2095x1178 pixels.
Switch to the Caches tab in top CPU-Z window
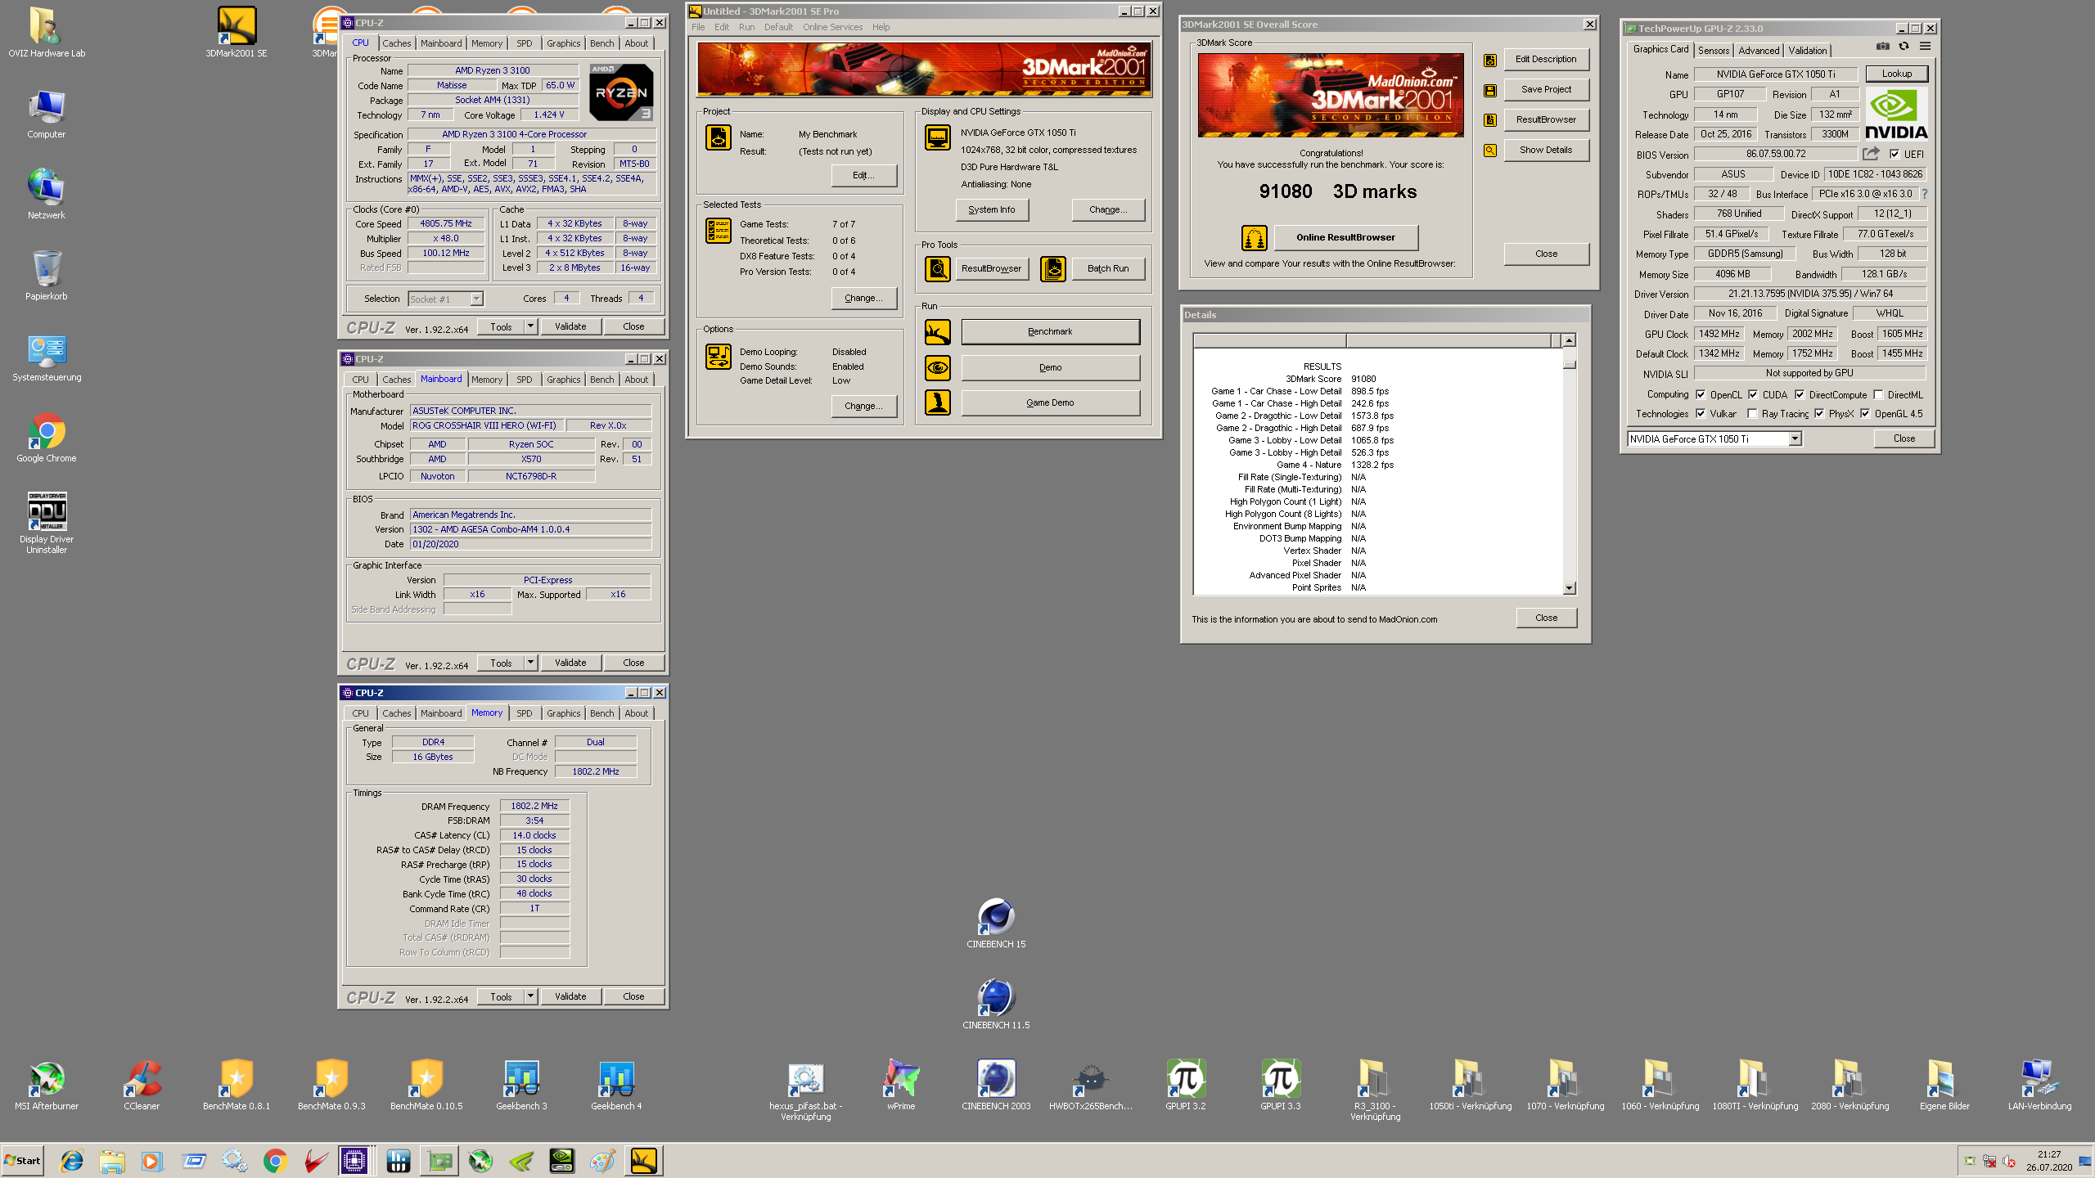pos(397,43)
